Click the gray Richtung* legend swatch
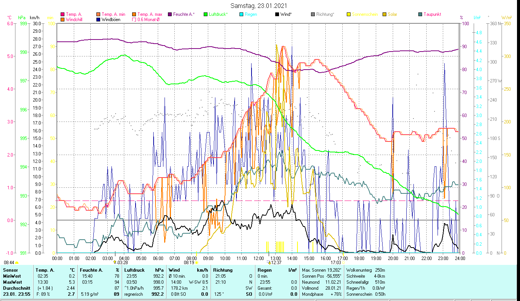 click(x=313, y=14)
